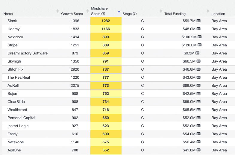Open funding details icon for Udemy
The height and width of the screenshot is (155, 235).
198,29
